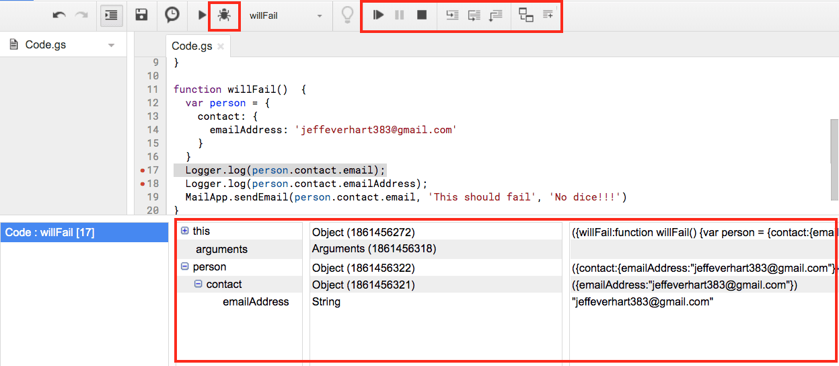Screen dimensions: 839x366
Task: Collapse the 'person' object node
Action: pyautogui.click(x=184, y=266)
